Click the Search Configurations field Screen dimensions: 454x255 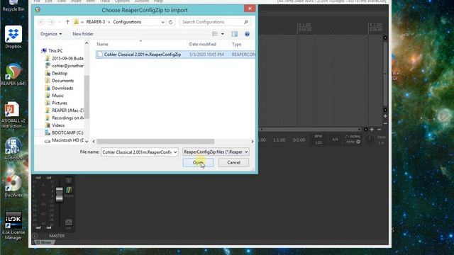point(215,22)
